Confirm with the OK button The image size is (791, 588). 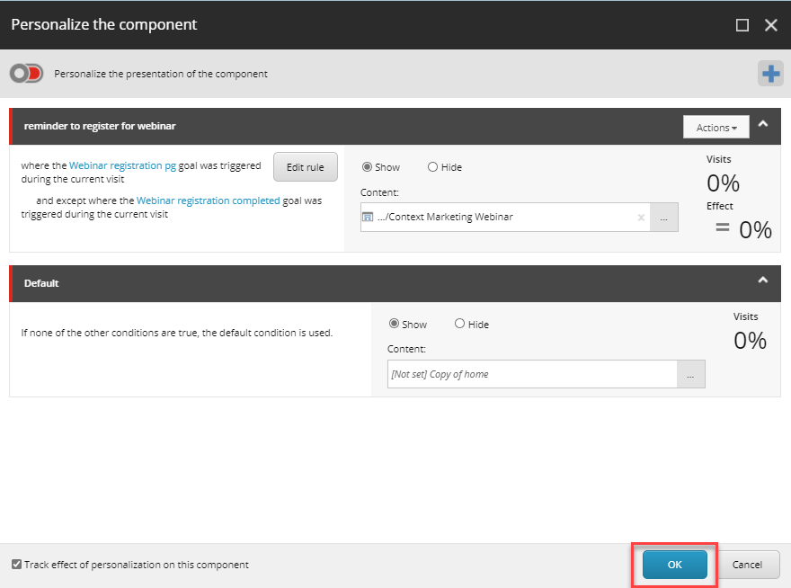coord(674,565)
